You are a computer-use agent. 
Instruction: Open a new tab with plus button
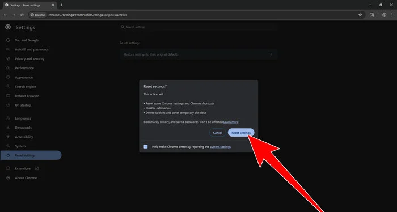[x=61, y=5]
